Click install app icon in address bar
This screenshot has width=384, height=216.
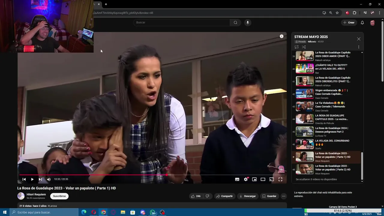click(x=324, y=13)
